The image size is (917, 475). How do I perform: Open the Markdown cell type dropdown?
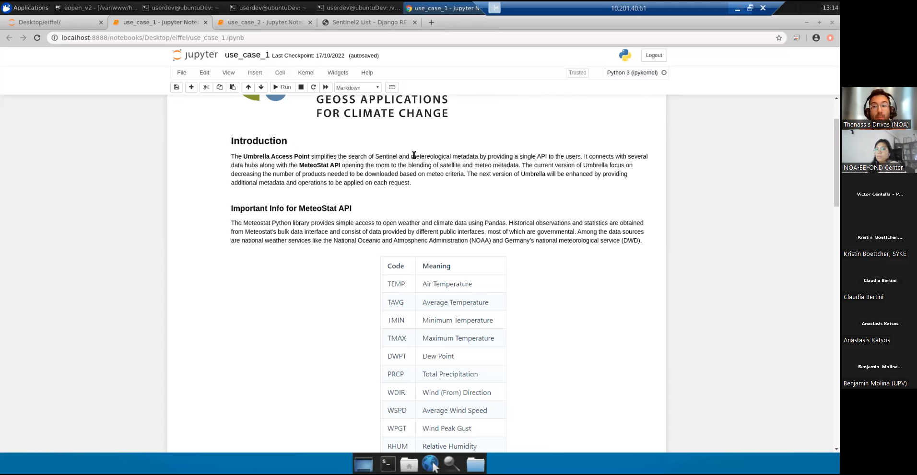coord(358,88)
